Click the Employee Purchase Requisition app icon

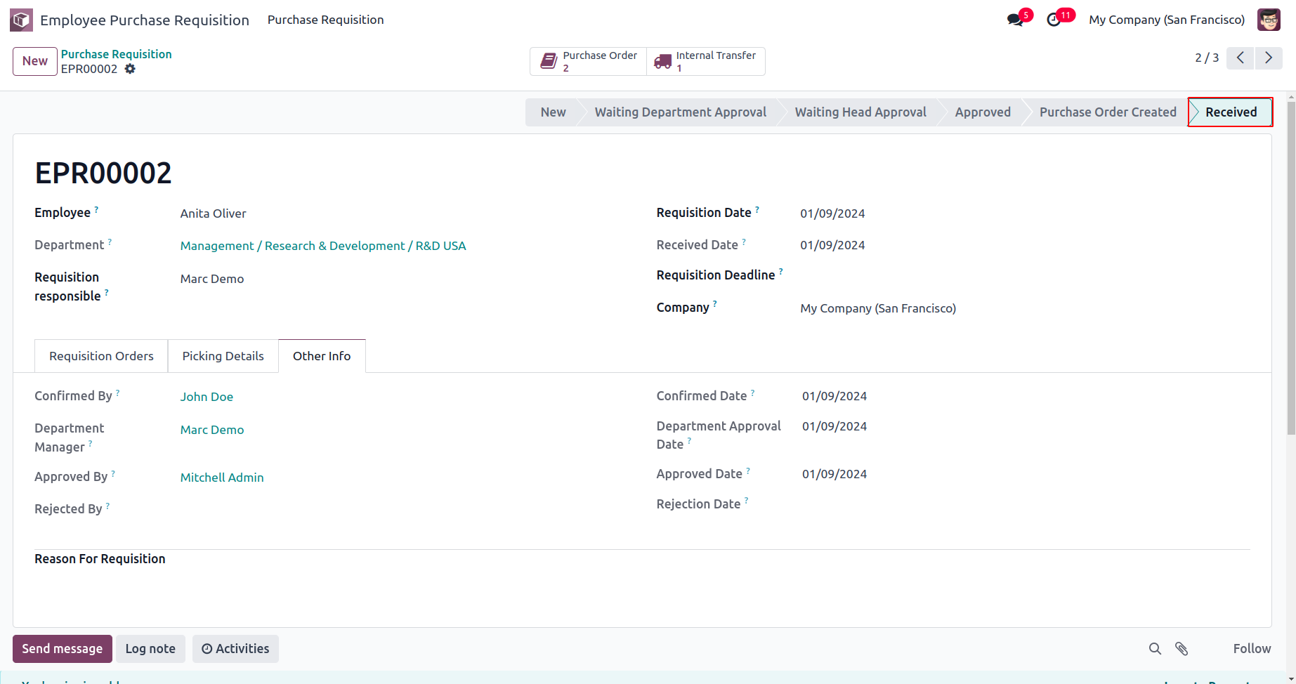point(21,20)
